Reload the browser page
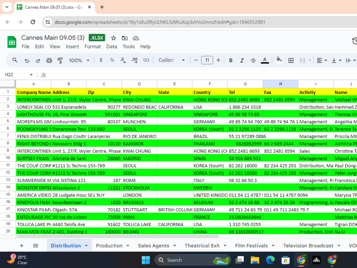Image resolution: width=357 pixels, height=268 pixels. pos(33,22)
